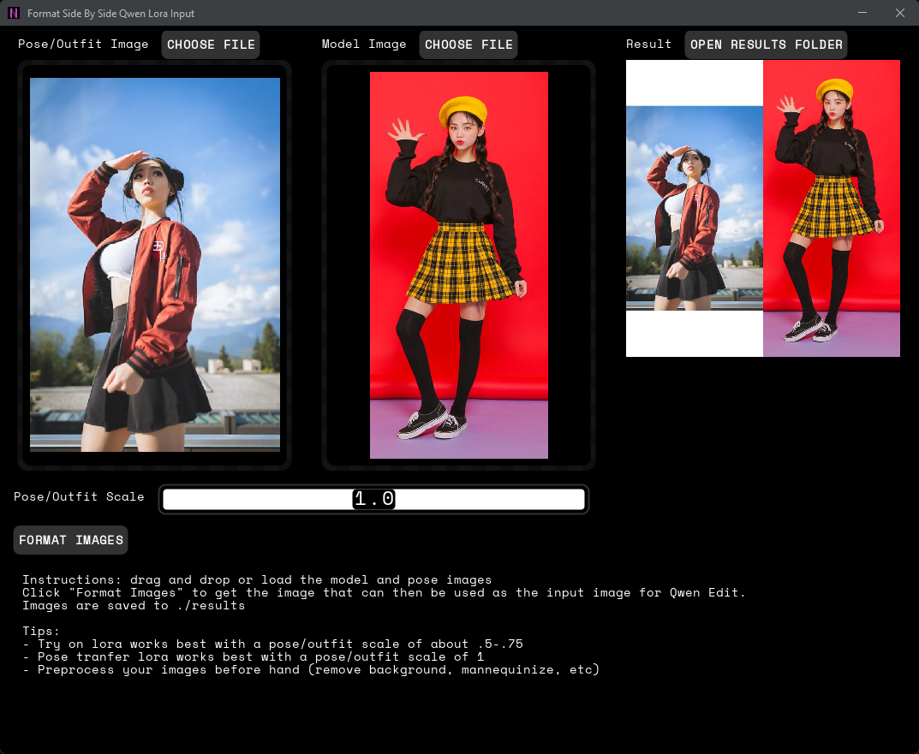Click the 'Try on lora works best' tip
Image resolution: width=919 pixels, height=754 pixels.
point(272,644)
